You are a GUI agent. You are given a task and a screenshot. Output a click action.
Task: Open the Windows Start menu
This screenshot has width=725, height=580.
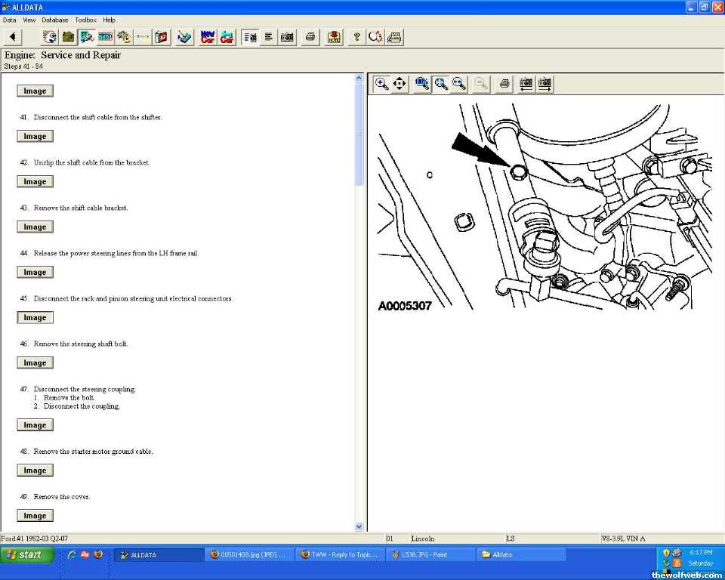pyautogui.click(x=27, y=554)
